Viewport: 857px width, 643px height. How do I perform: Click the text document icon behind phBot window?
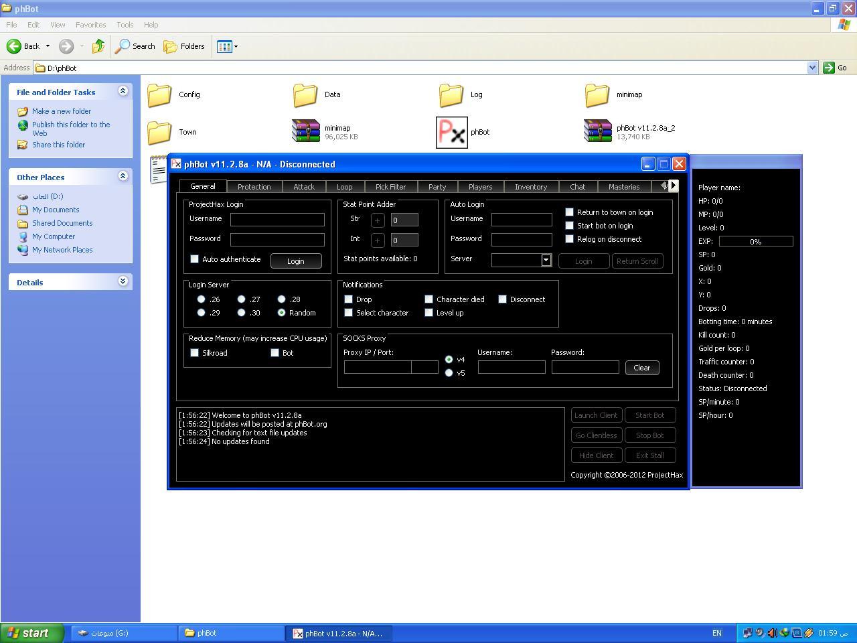(x=158, y=169)
